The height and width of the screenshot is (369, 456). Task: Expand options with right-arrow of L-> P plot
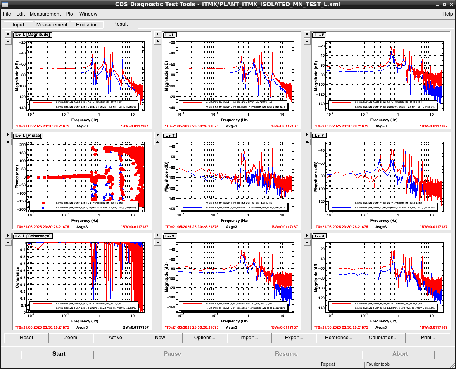coord(307,34)
